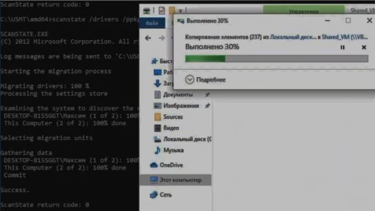Click 'Gathering data' in the console
The height and width of the screenshot is (211, 375).
[x=26, y=152]
